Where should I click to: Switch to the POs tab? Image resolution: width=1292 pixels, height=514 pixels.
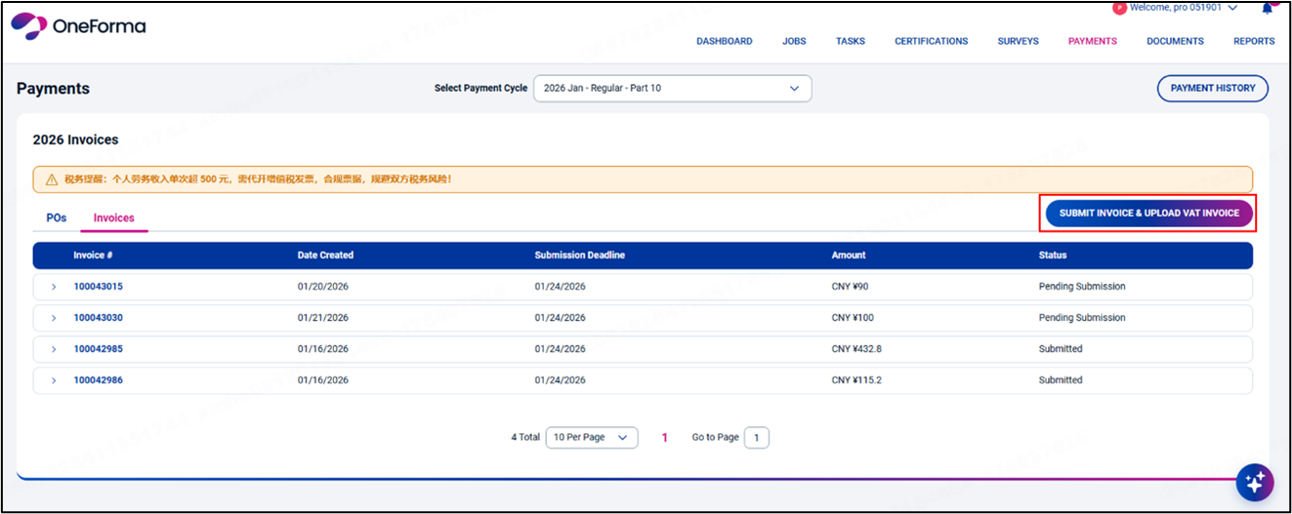click(57, 217)
